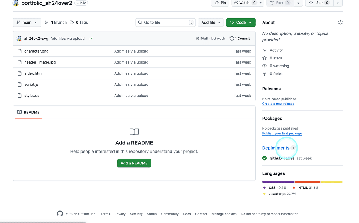View the 1 Branch list
Image resolution: width=359 pixels, height=223 pixels.
(56, 22)
